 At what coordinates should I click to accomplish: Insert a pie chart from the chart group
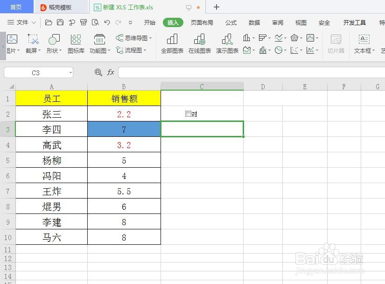[x=279, y=50]
